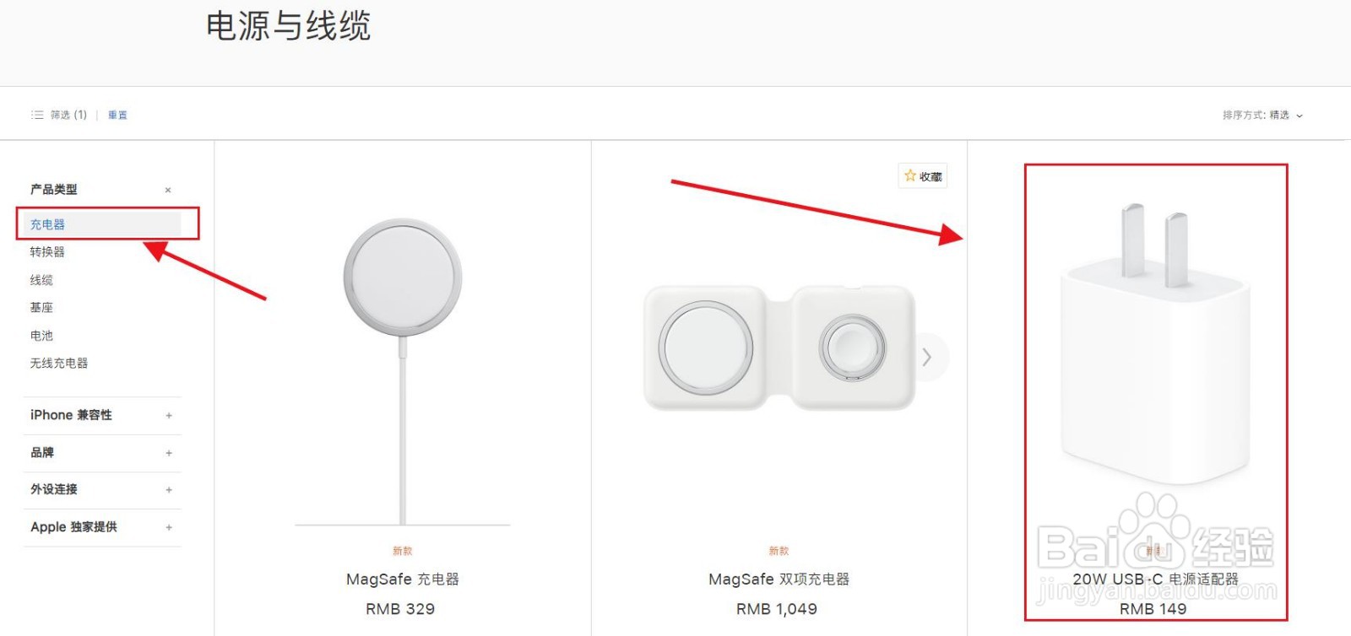Click the next-image chevron on MagSafe 双项充电器
Image resolution: width=1351 pixels, height=636 pixels.
927,357
